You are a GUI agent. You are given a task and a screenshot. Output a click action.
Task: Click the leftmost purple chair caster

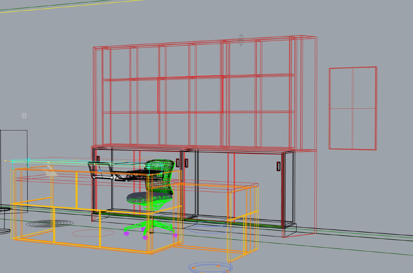tap(126, 233)
